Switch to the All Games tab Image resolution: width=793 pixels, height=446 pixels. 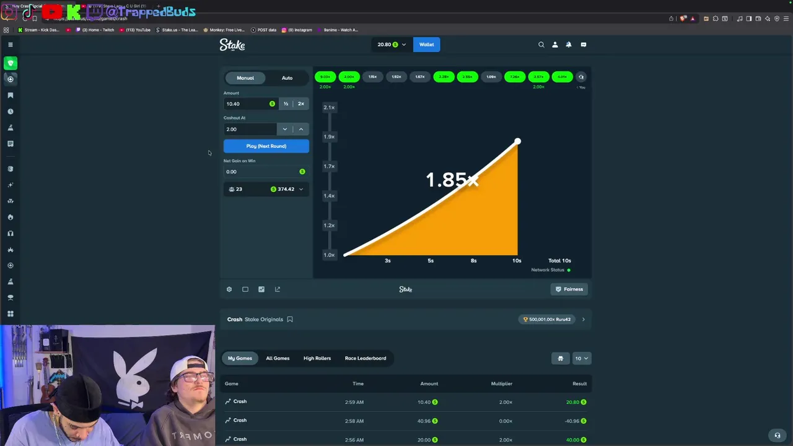[278, 358]
